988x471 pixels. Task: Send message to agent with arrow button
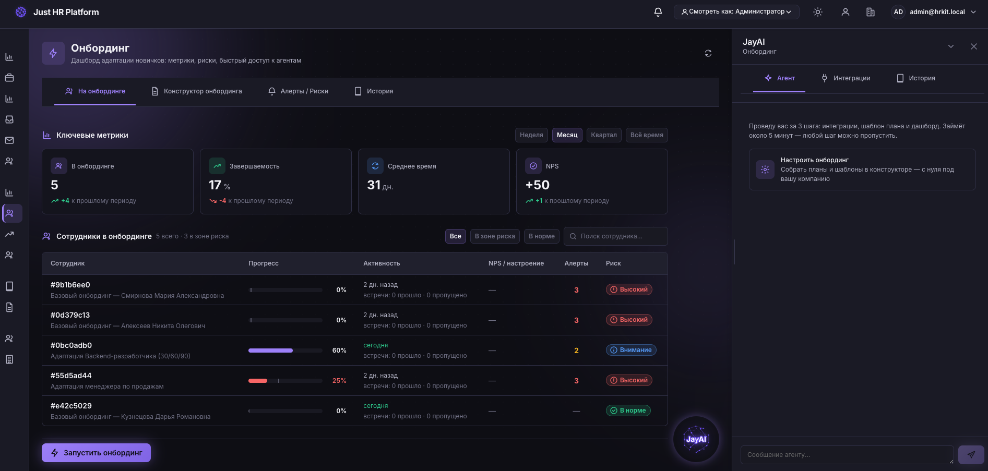pos(971,455)
